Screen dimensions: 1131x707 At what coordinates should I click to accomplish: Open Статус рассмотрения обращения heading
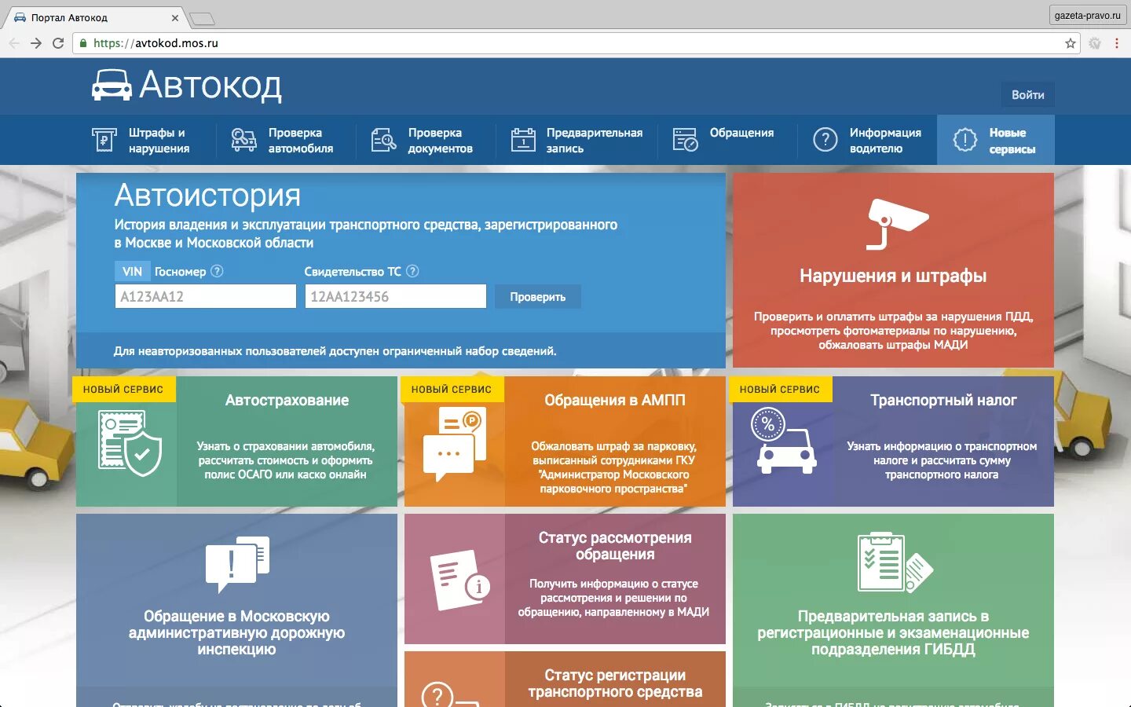click(x=614, y=546)
